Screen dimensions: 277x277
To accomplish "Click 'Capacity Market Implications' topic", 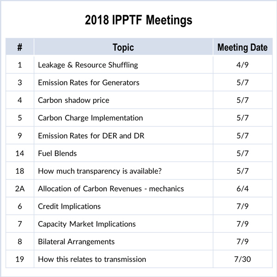I will click(87, 224).
